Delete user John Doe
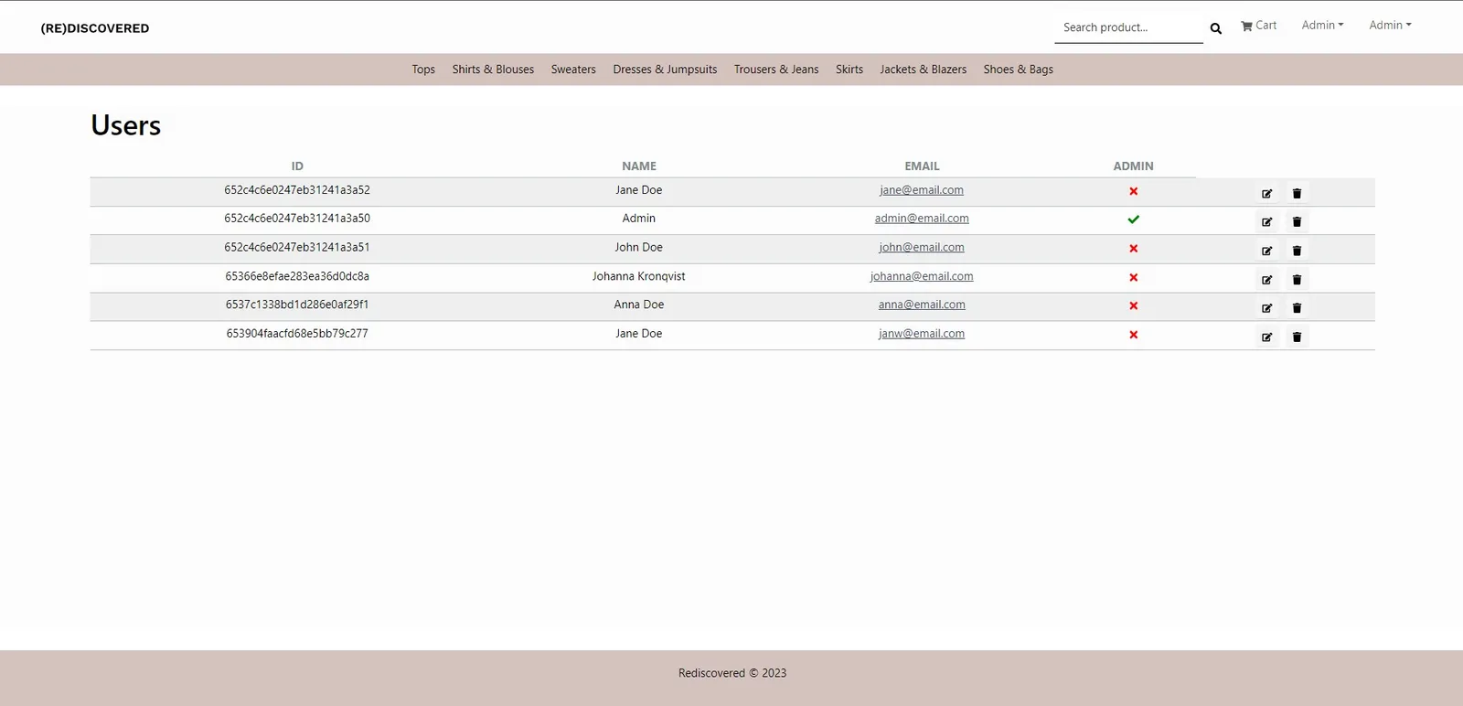1463x706 pixels. click(x=1297, y=251)
